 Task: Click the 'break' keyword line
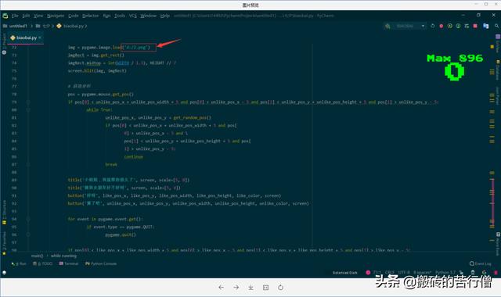pos(111,165)
